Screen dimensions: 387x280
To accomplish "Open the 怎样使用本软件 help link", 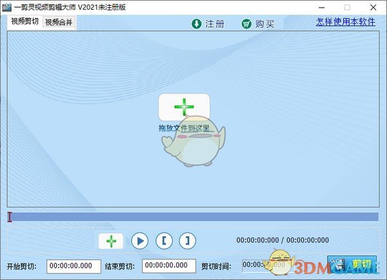I will (346, 21).
